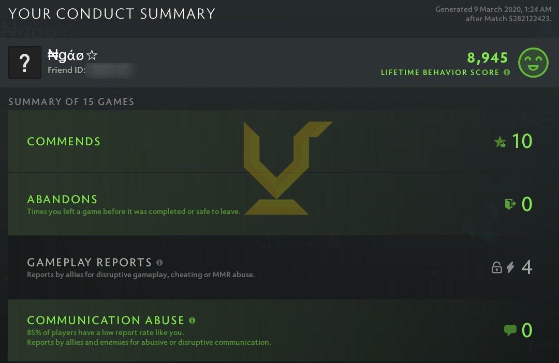Click the green speech bubble icon
This screenshot has width=559, height=363.
click(510, 330)
